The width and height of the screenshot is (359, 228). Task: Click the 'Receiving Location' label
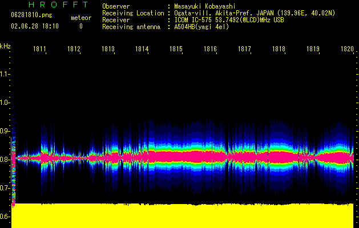(x=133, y=13)
